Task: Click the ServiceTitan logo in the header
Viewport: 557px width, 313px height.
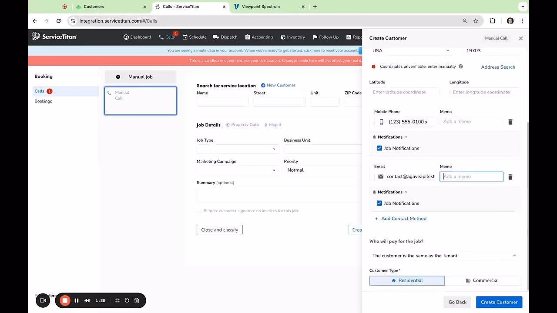Action: (54, 37)
